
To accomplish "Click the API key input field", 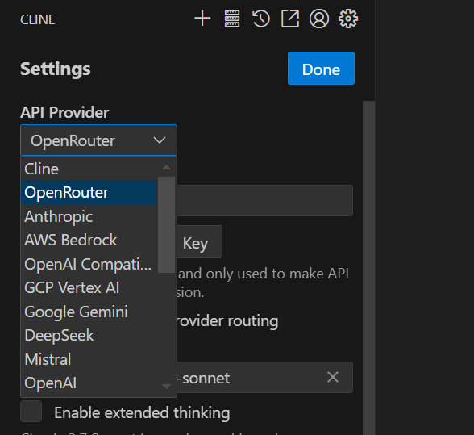I will [264, 200].
